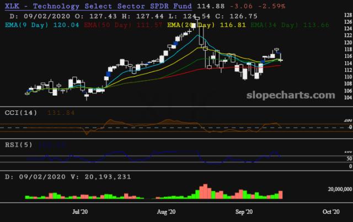Click the 104 price axis label

point(347,98)
